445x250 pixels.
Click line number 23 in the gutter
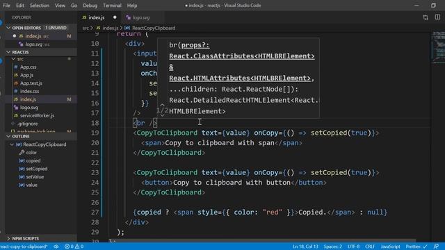click(95, 173)
